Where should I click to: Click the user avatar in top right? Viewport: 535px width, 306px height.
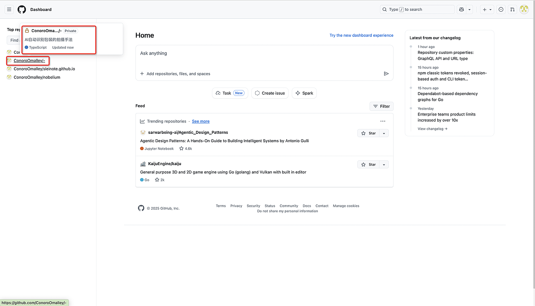524,9
